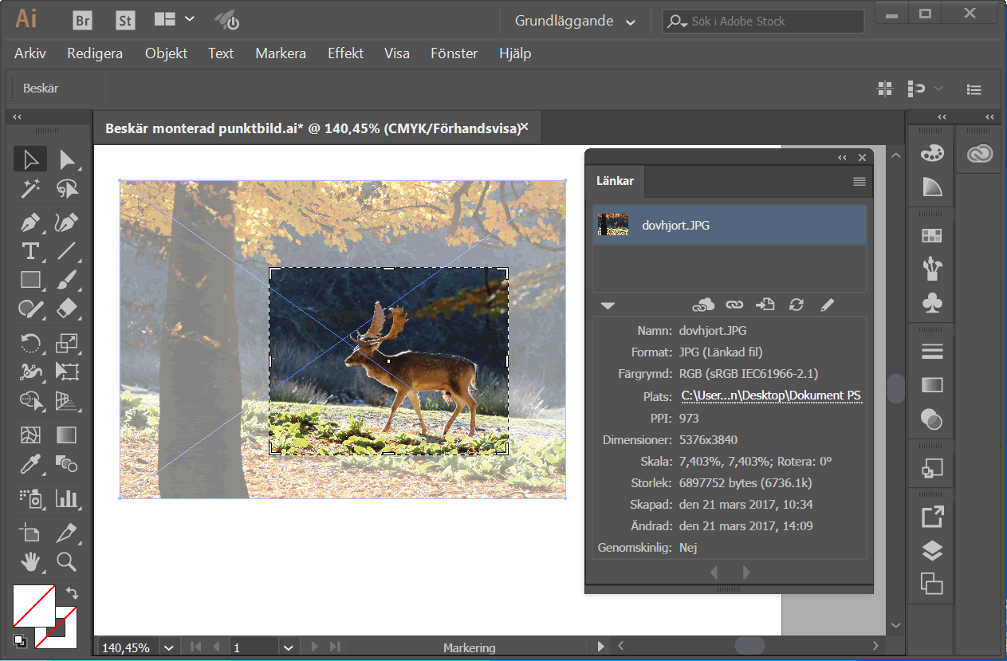Open the Grundläggande workspace dropdown
The height and width of the screenshot is (661, 1007).
[x=575, y=22]
